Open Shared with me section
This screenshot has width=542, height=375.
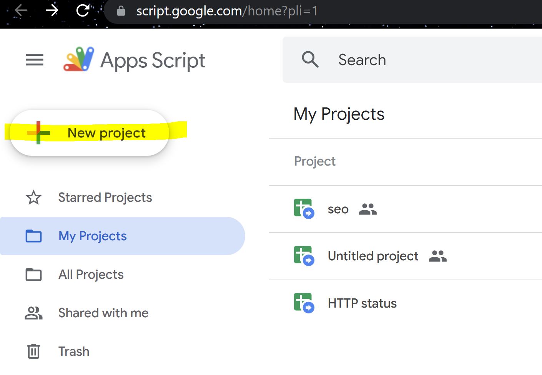coord(103,313)
